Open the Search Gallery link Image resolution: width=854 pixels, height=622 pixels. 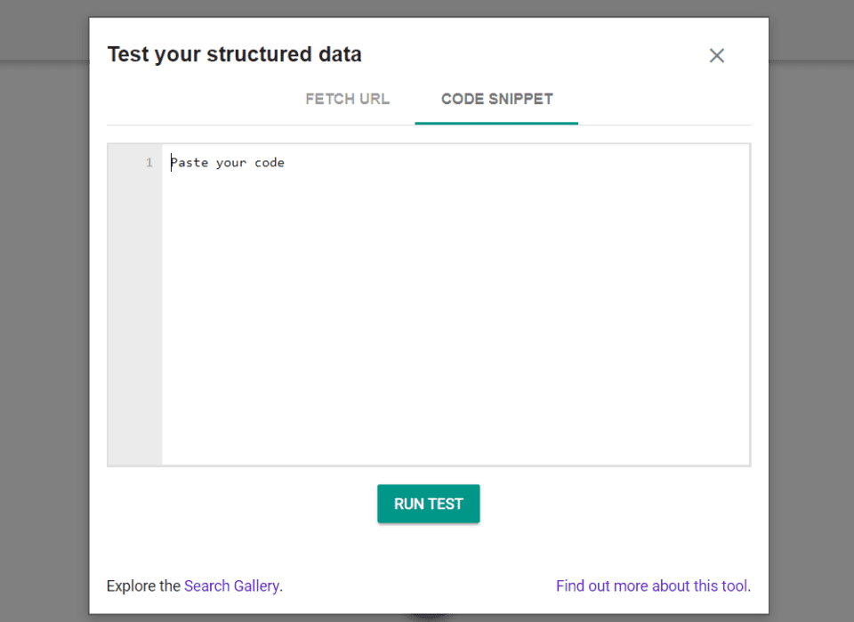(x=231, y=586)
